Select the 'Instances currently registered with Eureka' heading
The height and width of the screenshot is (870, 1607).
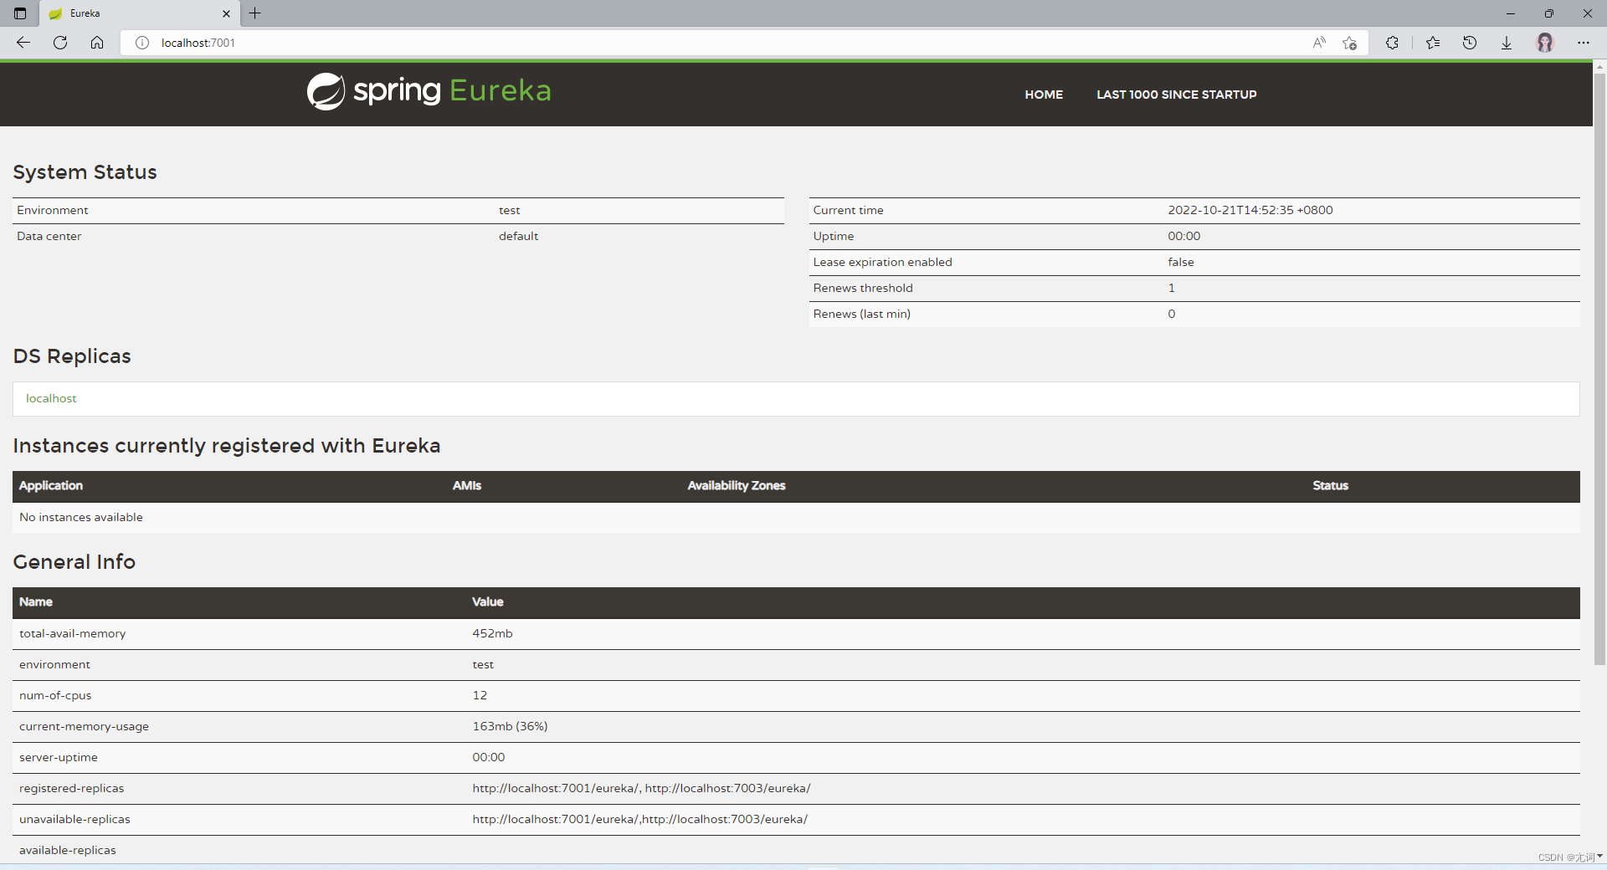(227, 446)
